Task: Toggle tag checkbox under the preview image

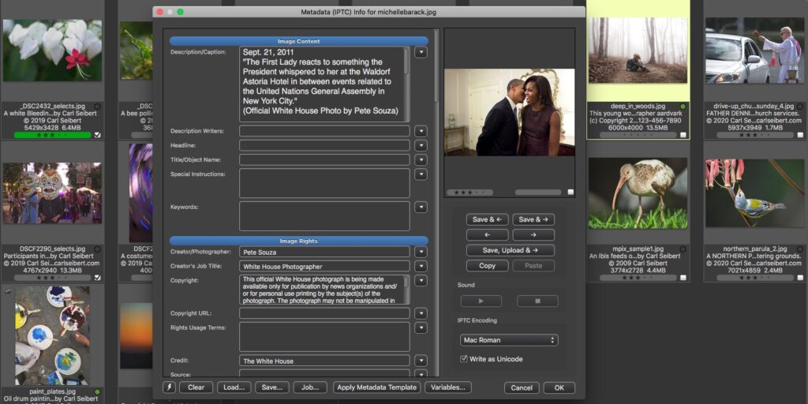Action: 570,193
